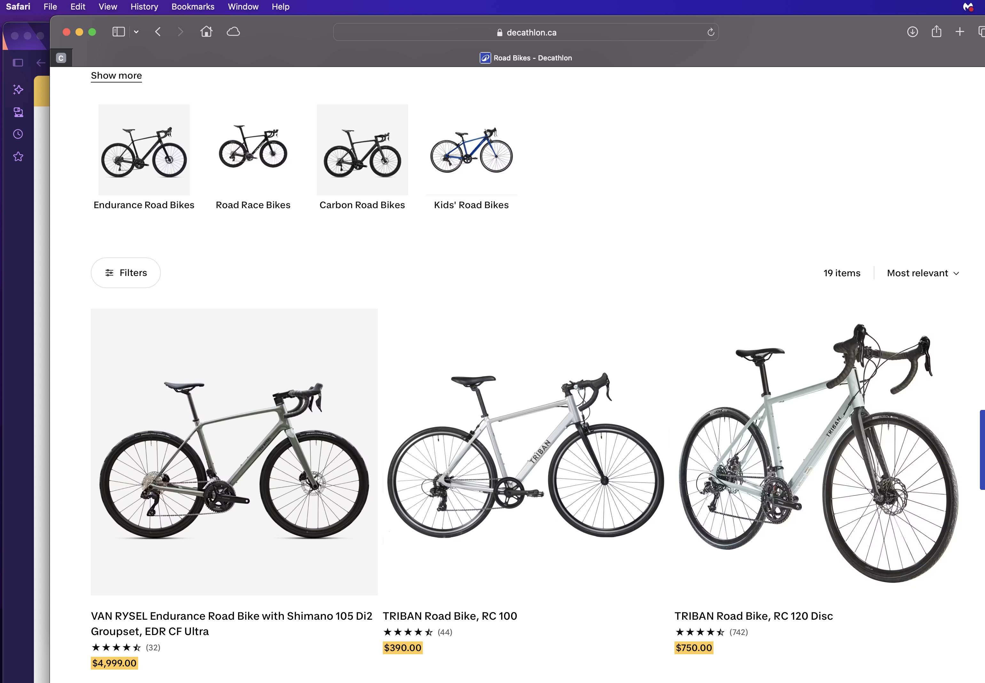Click the Road Race Bikes label

pos(253,205)
